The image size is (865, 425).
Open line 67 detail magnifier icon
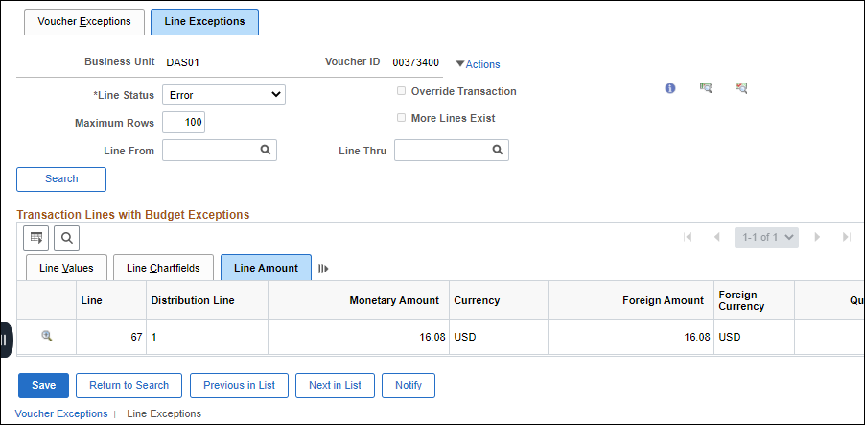tap(46, 336)
